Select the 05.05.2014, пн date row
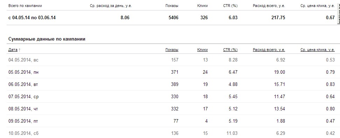Screen dimensions: 340x138 point(171,72)
